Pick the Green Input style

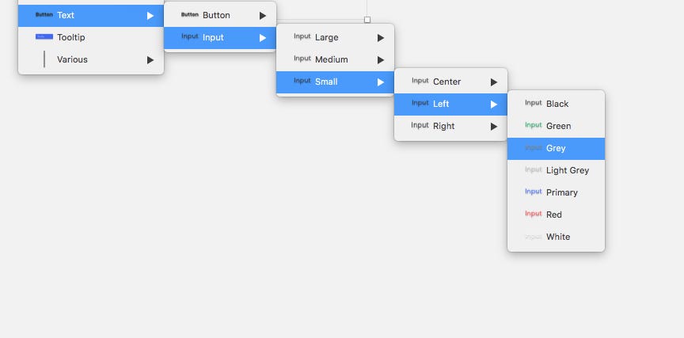pos(556,126)
